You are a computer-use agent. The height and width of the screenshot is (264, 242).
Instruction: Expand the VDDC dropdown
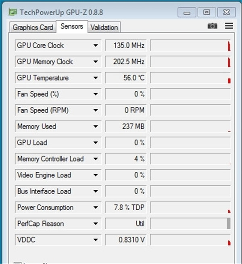coord(96,240)
